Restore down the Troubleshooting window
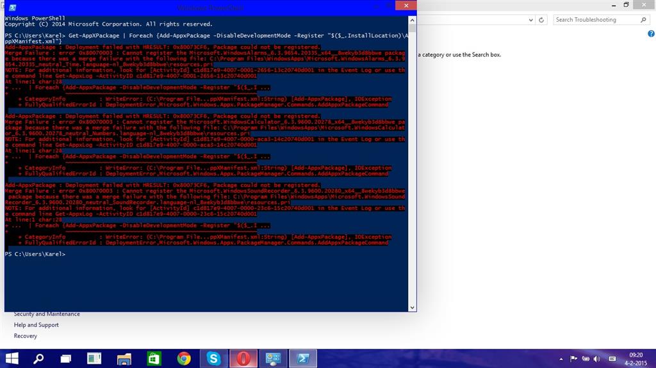 [626, 5]
